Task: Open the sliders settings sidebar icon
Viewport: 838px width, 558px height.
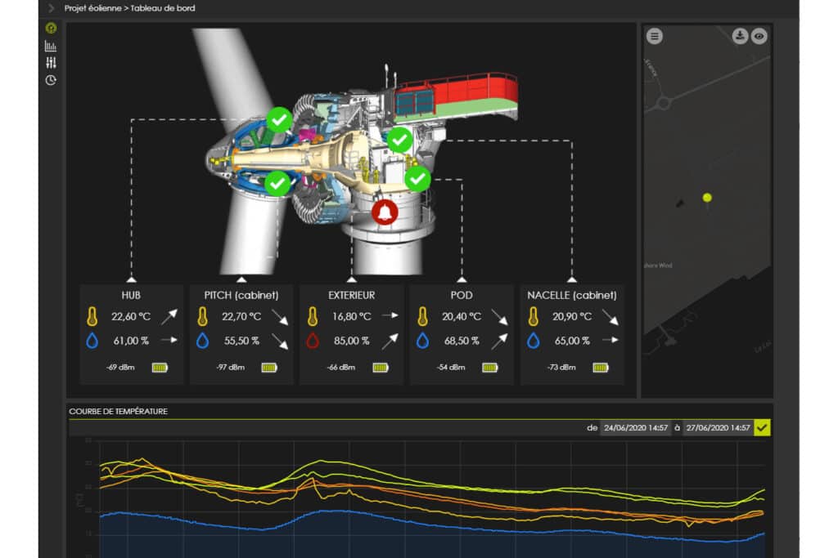Action: [x=51, y=63]
